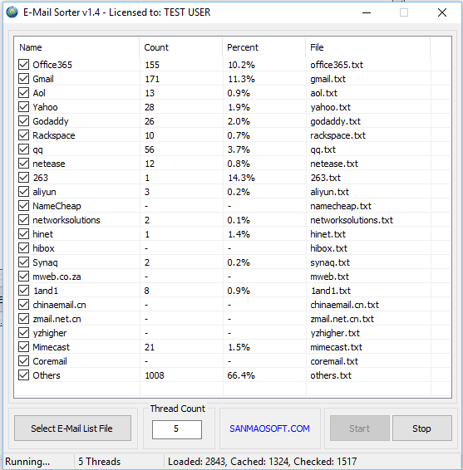Toggle the qq checkbox

pos(24,149)
